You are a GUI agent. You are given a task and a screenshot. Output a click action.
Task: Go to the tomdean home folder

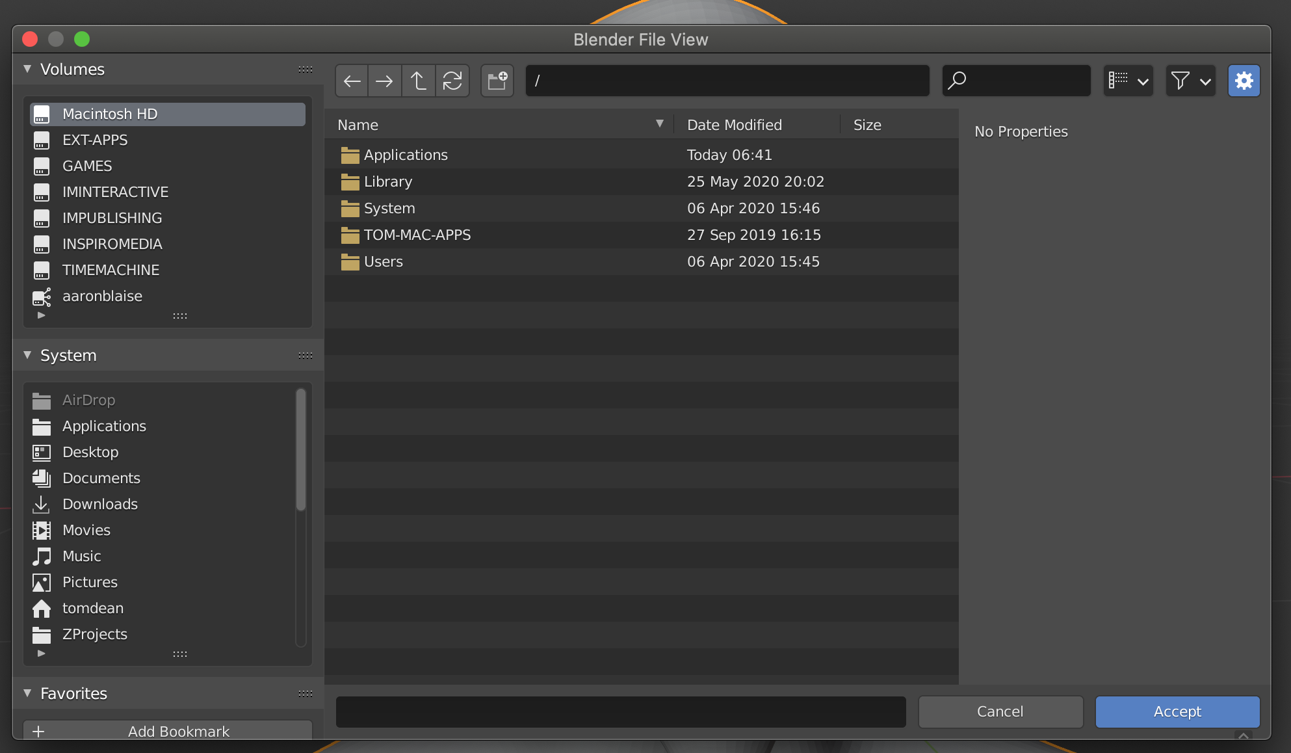point(163,608)
